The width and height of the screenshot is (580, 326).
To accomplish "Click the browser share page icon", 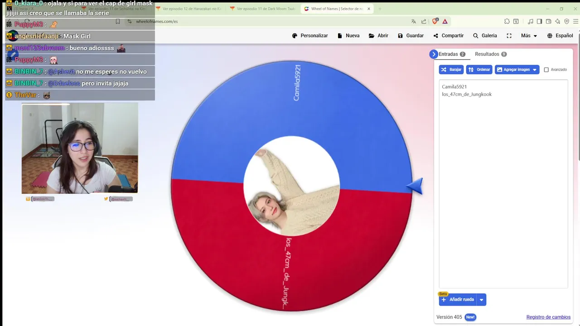I will 424,21.
